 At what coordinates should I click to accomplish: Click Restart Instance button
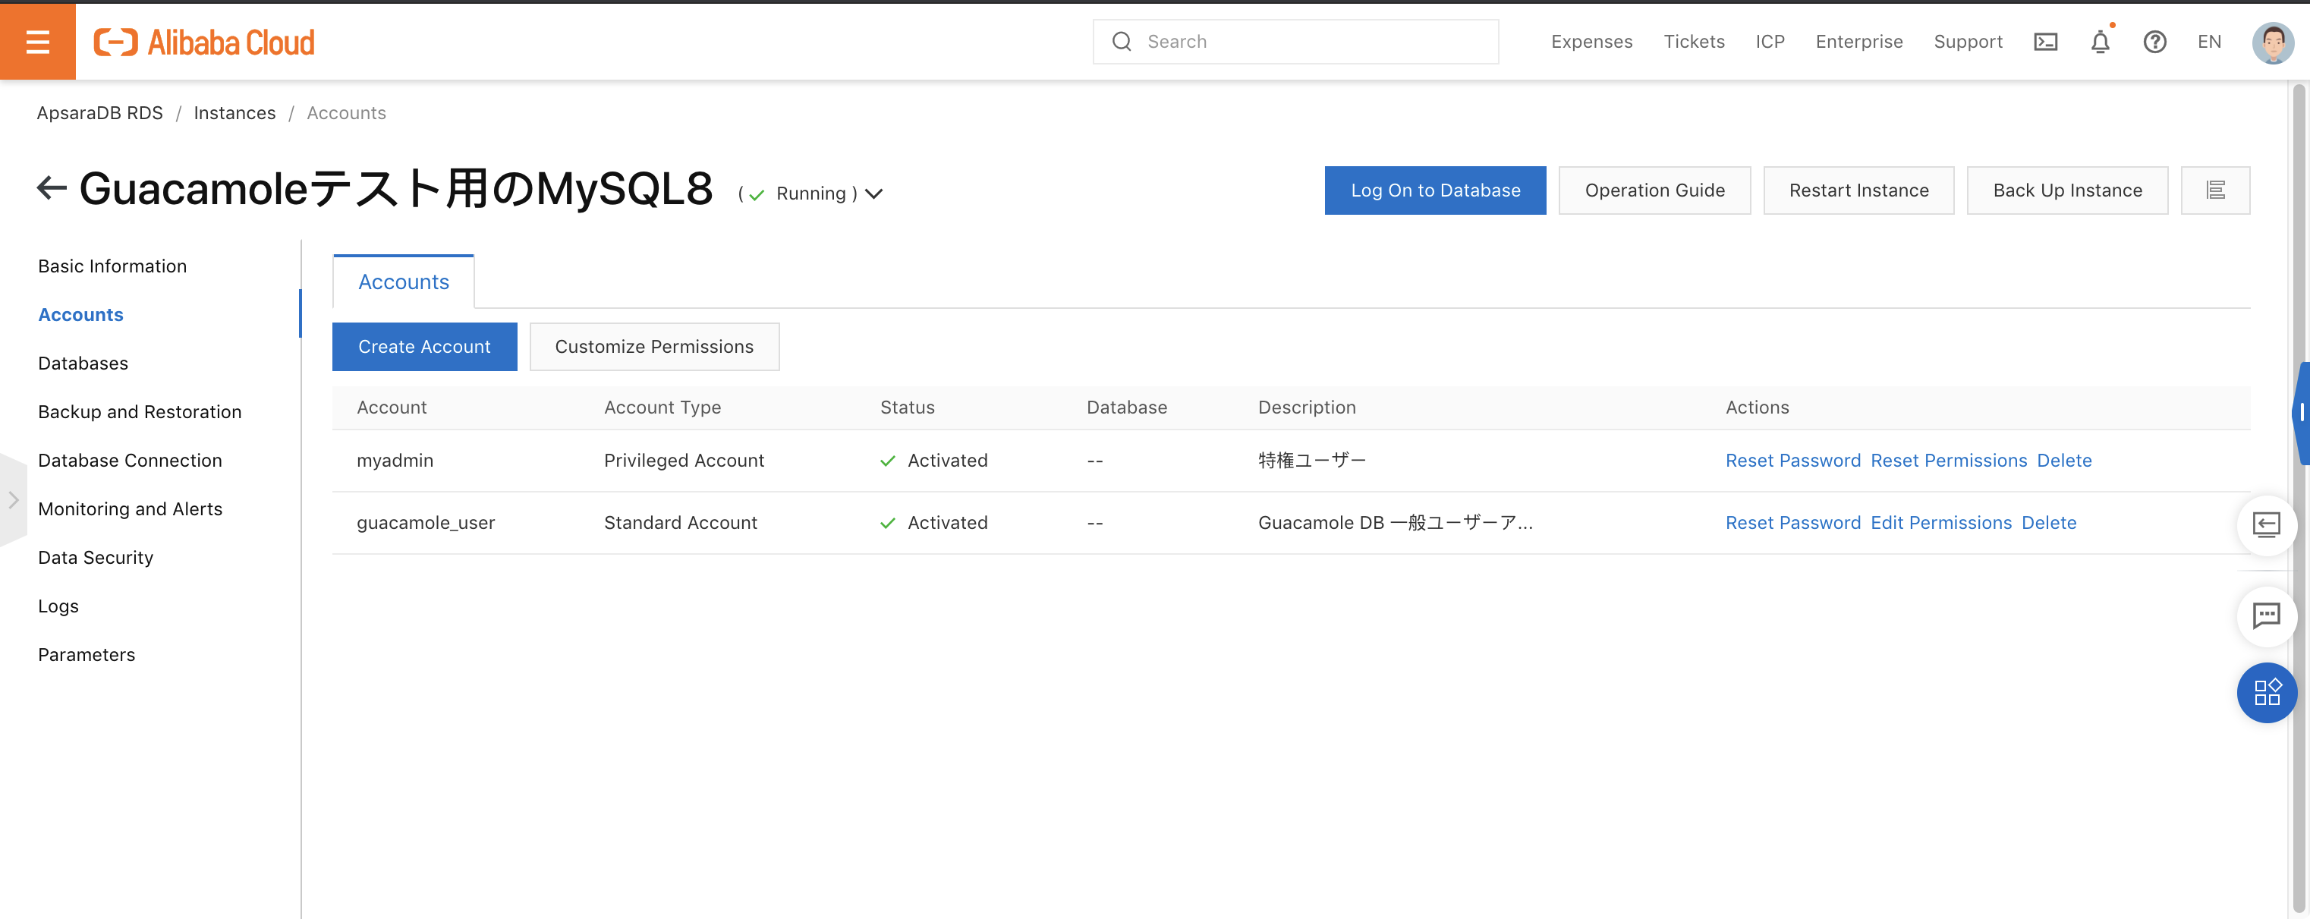1858,190
